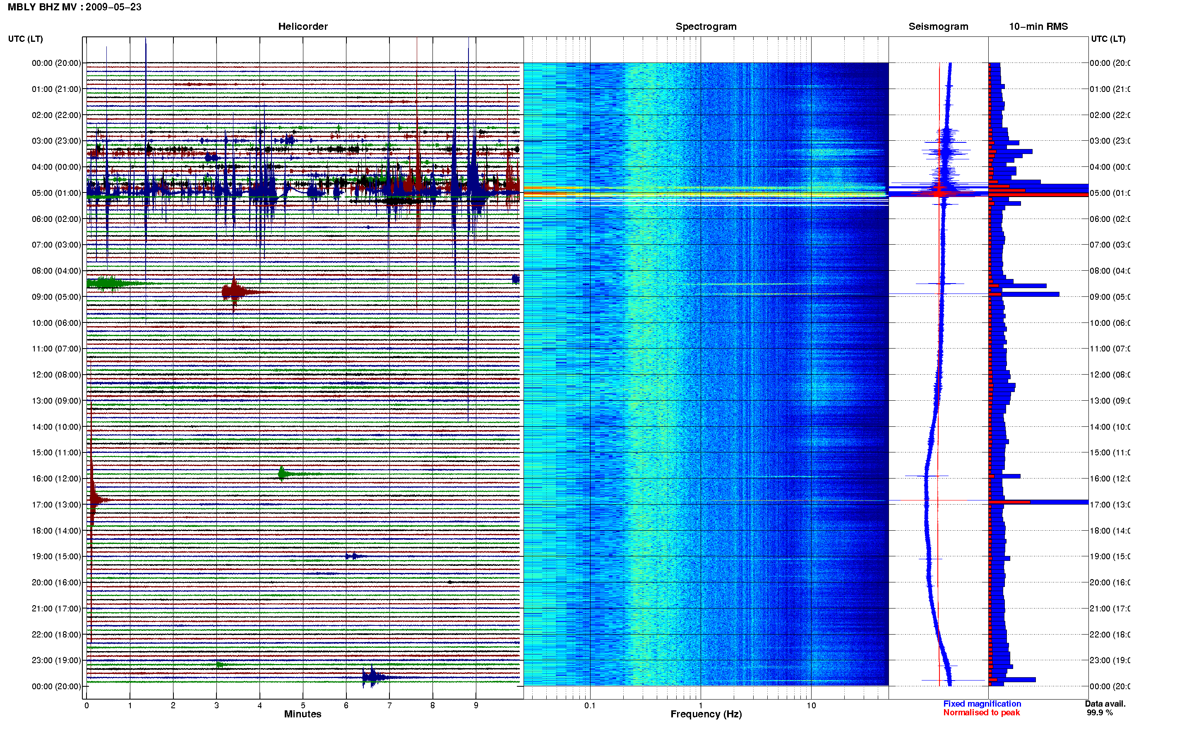Click the left '22:00 (18:00)' time label

point(56,634)
